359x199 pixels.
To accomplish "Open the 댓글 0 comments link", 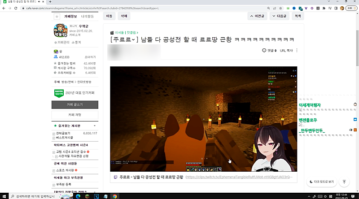I will coord(269,51).
